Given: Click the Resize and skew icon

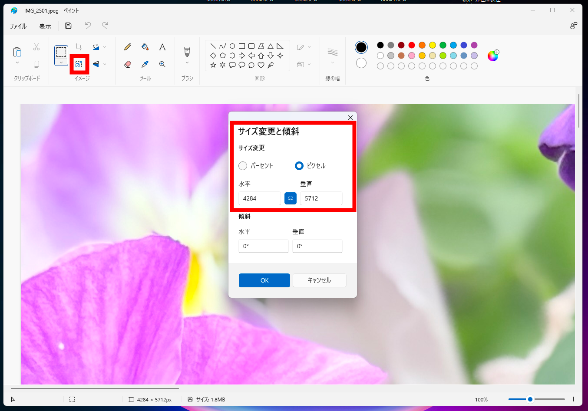Looking at the screenshot, I should pos(79,64).
